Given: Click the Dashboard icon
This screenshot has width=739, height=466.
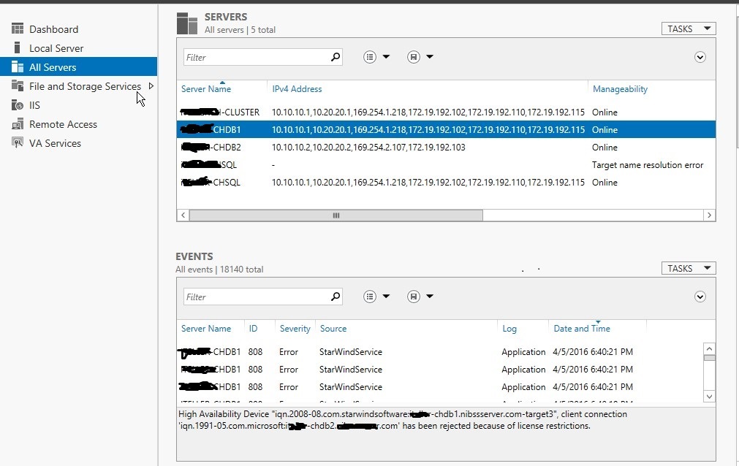Looking at the screenshot, I should pyautogui.click(x=18, y=28).
